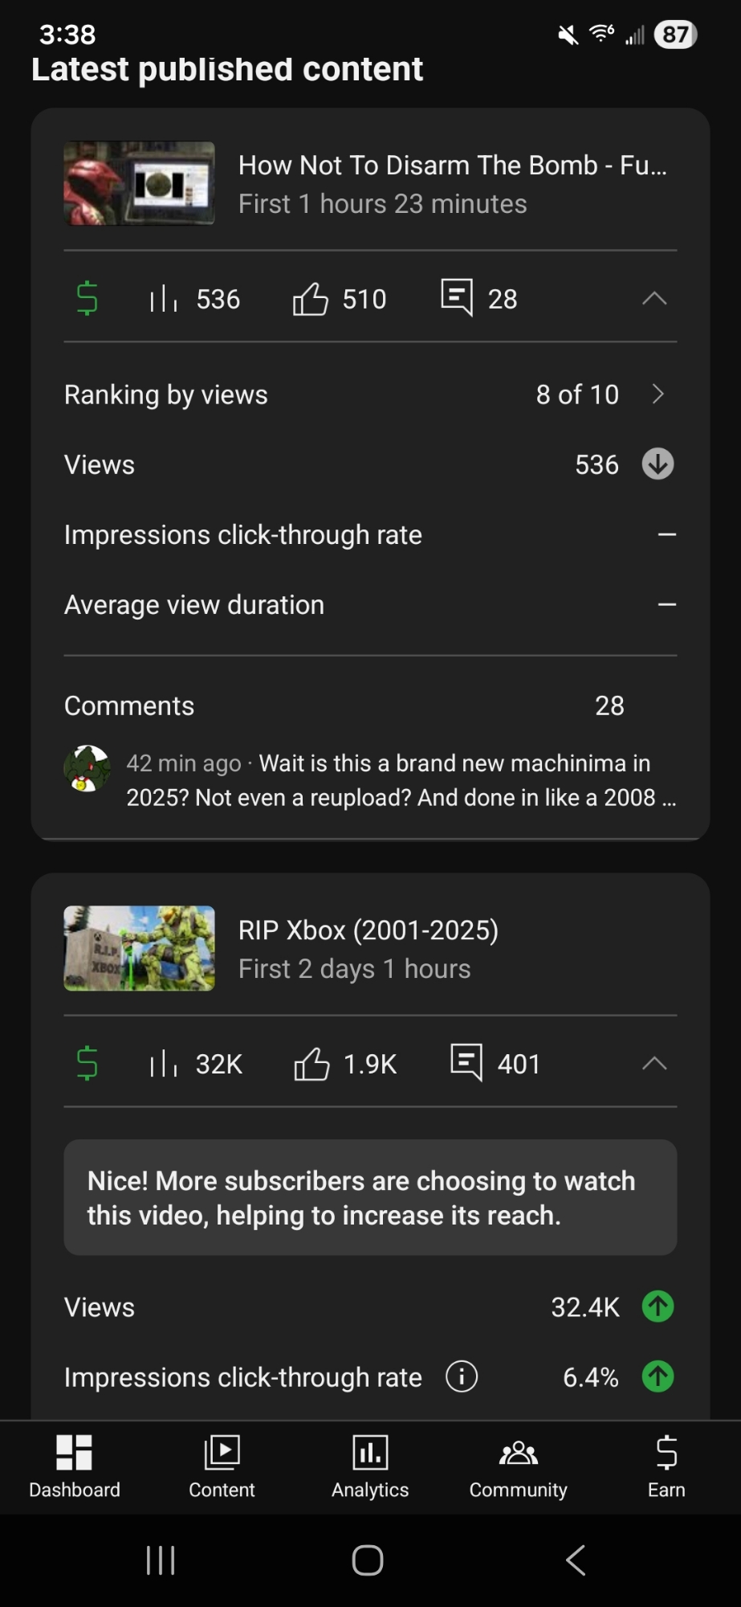Click the info icon beside click-through rate

click(x=462, y=1376)
